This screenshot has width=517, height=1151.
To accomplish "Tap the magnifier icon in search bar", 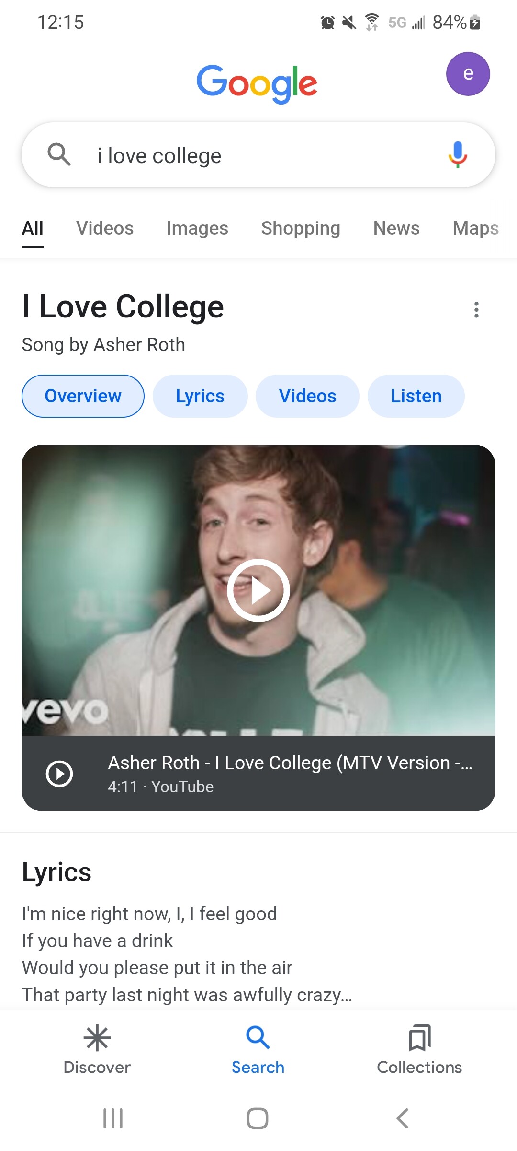I will pos(59,155).
